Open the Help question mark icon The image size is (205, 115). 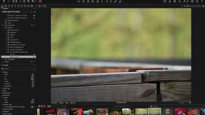pyautogui.click(x=202, y=1)
